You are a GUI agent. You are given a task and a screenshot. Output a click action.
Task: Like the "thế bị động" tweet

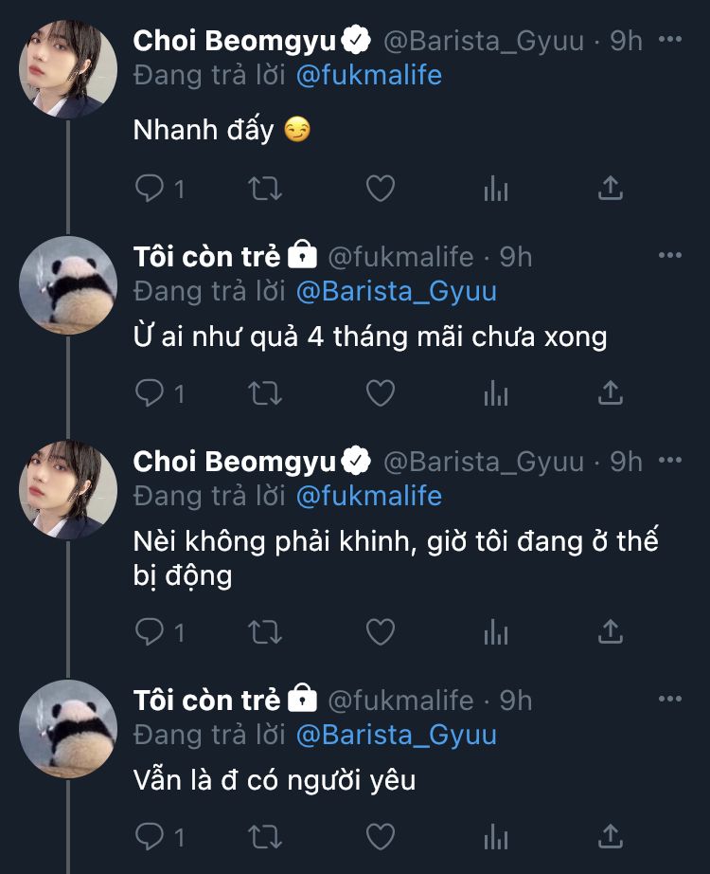pyautogui.click(x=380, y=630)
